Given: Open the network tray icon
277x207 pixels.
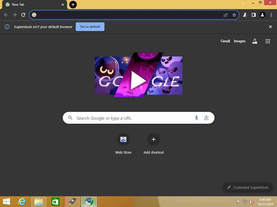Looking at the screenshot, I should point(245,202).
